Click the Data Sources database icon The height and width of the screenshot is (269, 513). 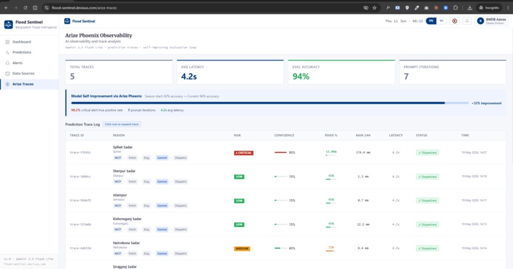click(x=8, y=74)
